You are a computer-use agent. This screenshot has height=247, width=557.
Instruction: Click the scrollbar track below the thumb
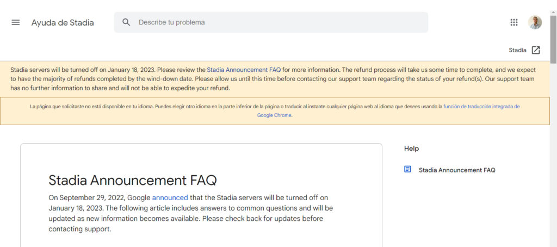click(x=553, y=163)
